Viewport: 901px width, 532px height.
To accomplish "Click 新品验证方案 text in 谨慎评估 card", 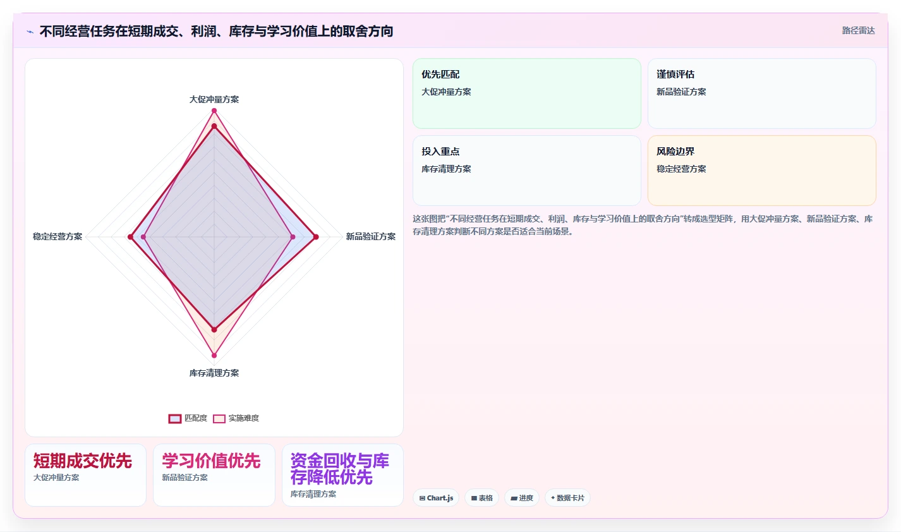I will point(681,92).
